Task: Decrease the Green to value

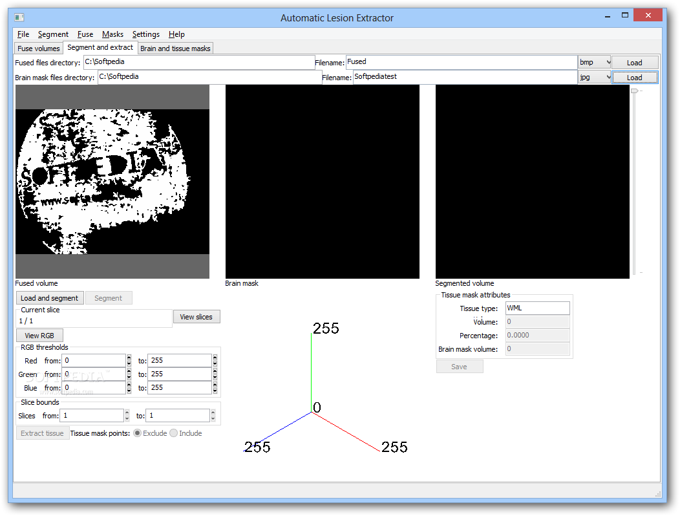Action: 215,377
